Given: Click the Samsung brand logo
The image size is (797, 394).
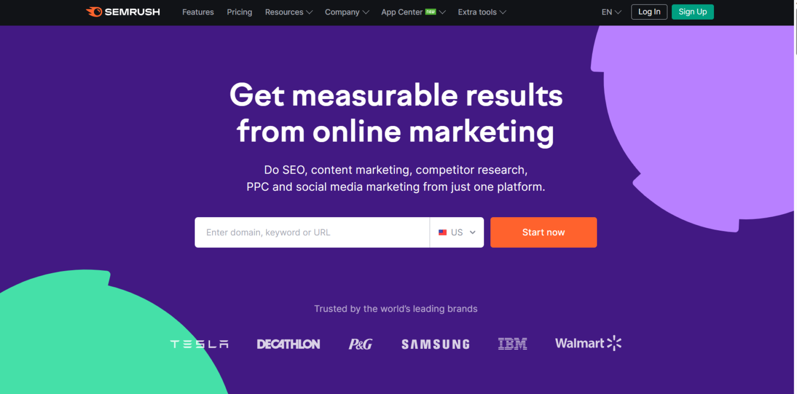Looking at the screenshot, I should (435, 343).
